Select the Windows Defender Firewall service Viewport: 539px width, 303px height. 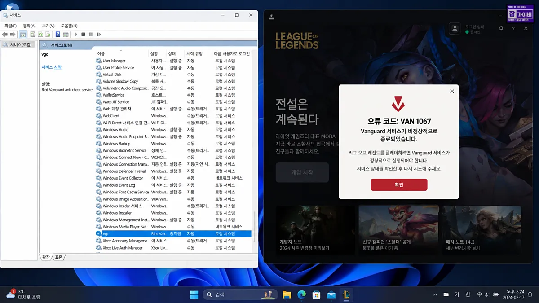173,171
